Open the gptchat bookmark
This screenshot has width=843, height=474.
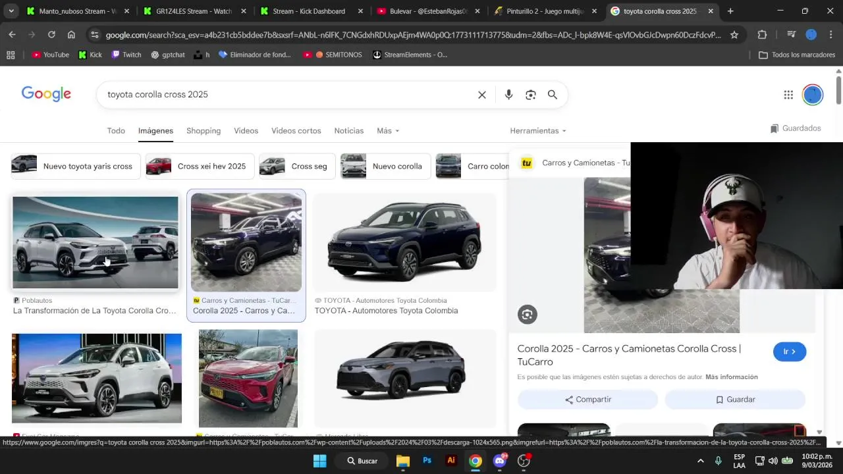pyautogui.click(x=168, y=55)
